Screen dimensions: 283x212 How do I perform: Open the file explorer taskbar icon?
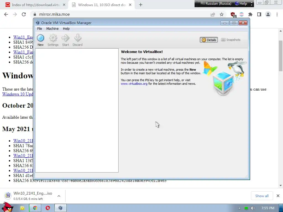click(x=22, y=208)
